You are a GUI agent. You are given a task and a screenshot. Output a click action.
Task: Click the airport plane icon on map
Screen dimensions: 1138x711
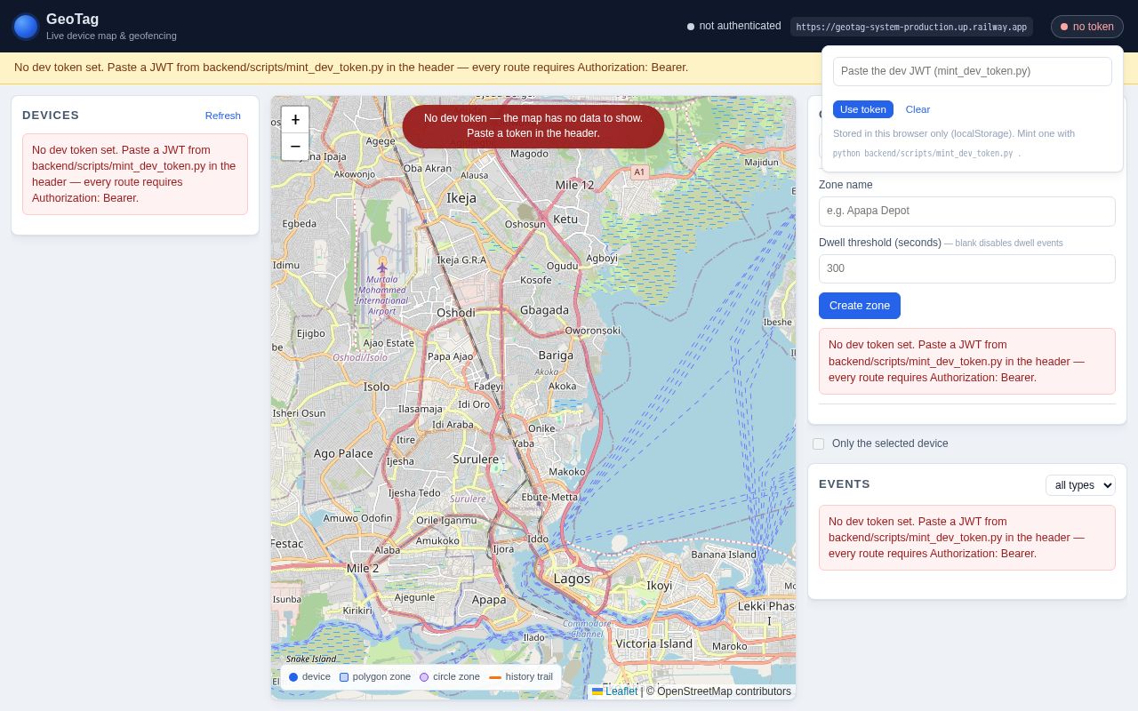[382, 266]
